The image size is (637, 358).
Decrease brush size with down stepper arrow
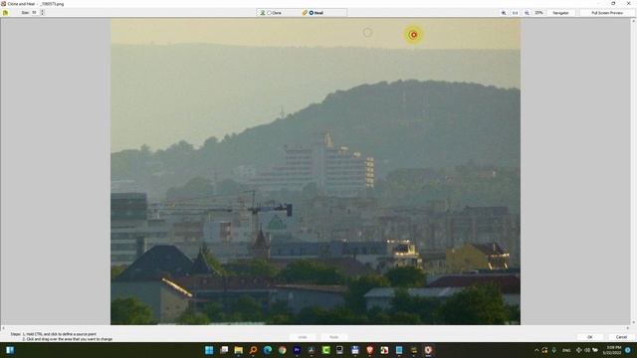tap(42, 14)
